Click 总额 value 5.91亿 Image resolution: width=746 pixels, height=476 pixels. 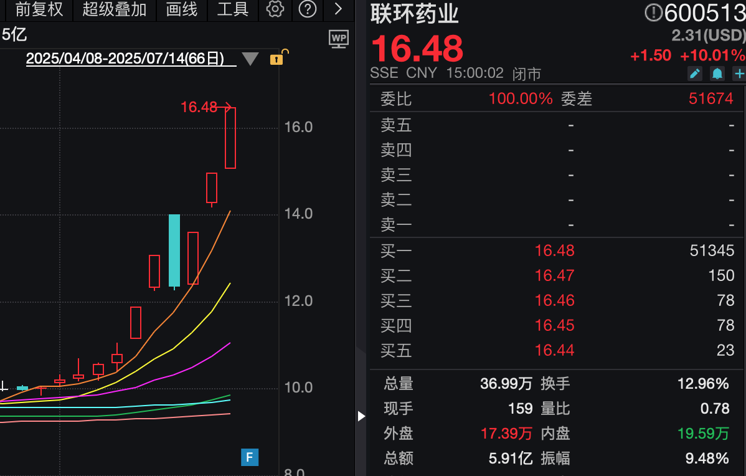point(511,459)
